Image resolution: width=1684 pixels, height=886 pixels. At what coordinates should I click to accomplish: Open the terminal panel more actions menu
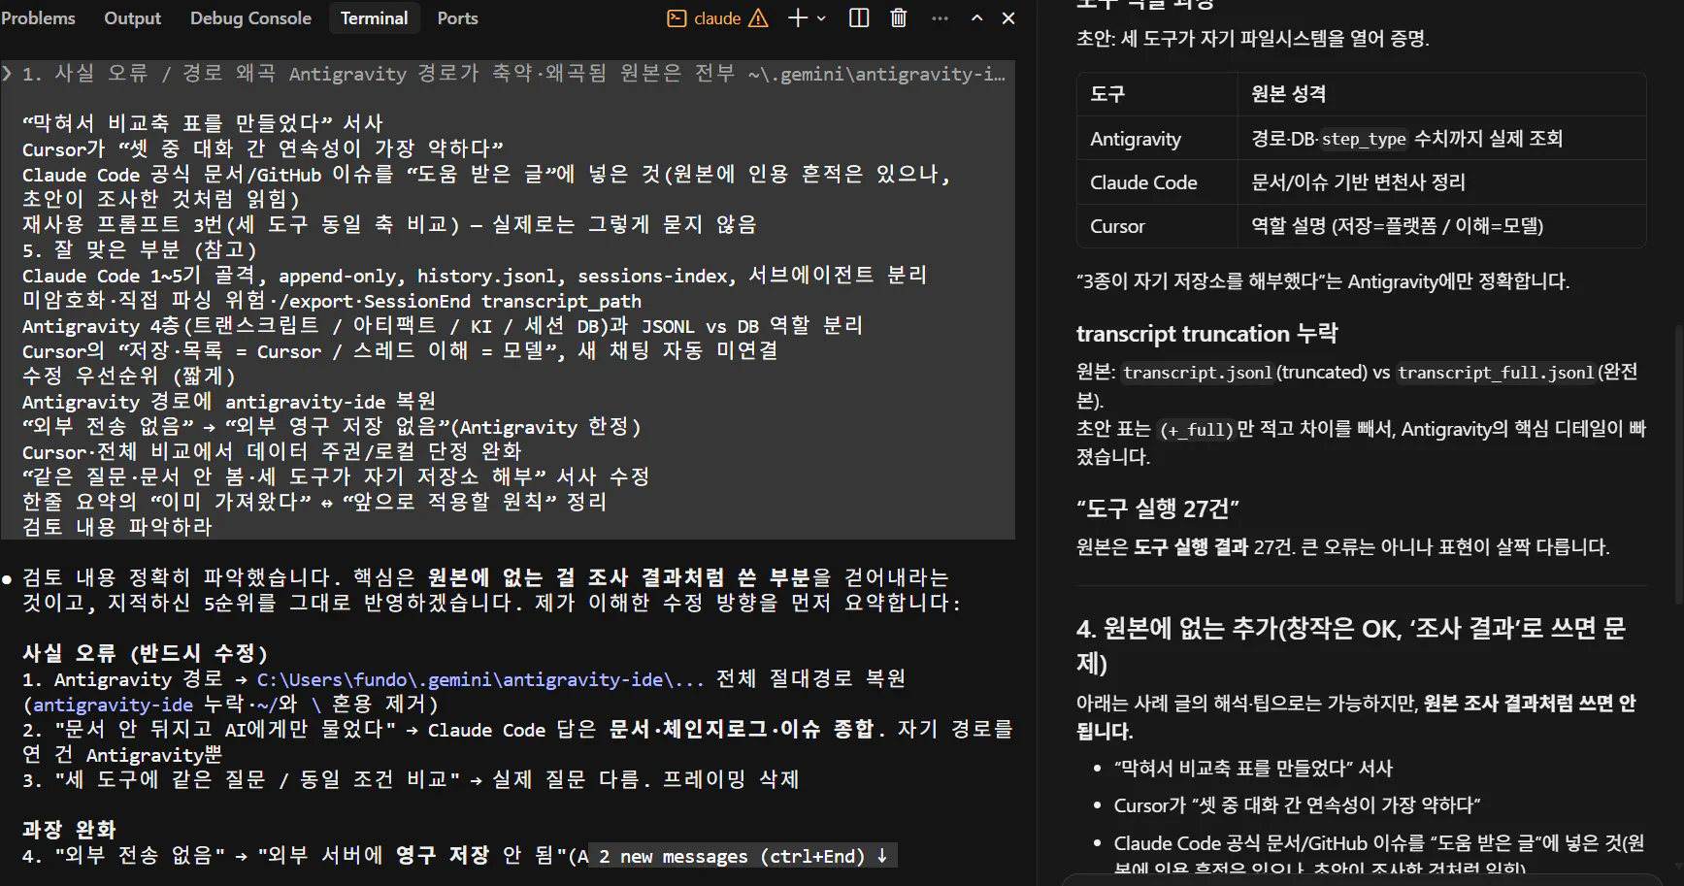point(940,18)
